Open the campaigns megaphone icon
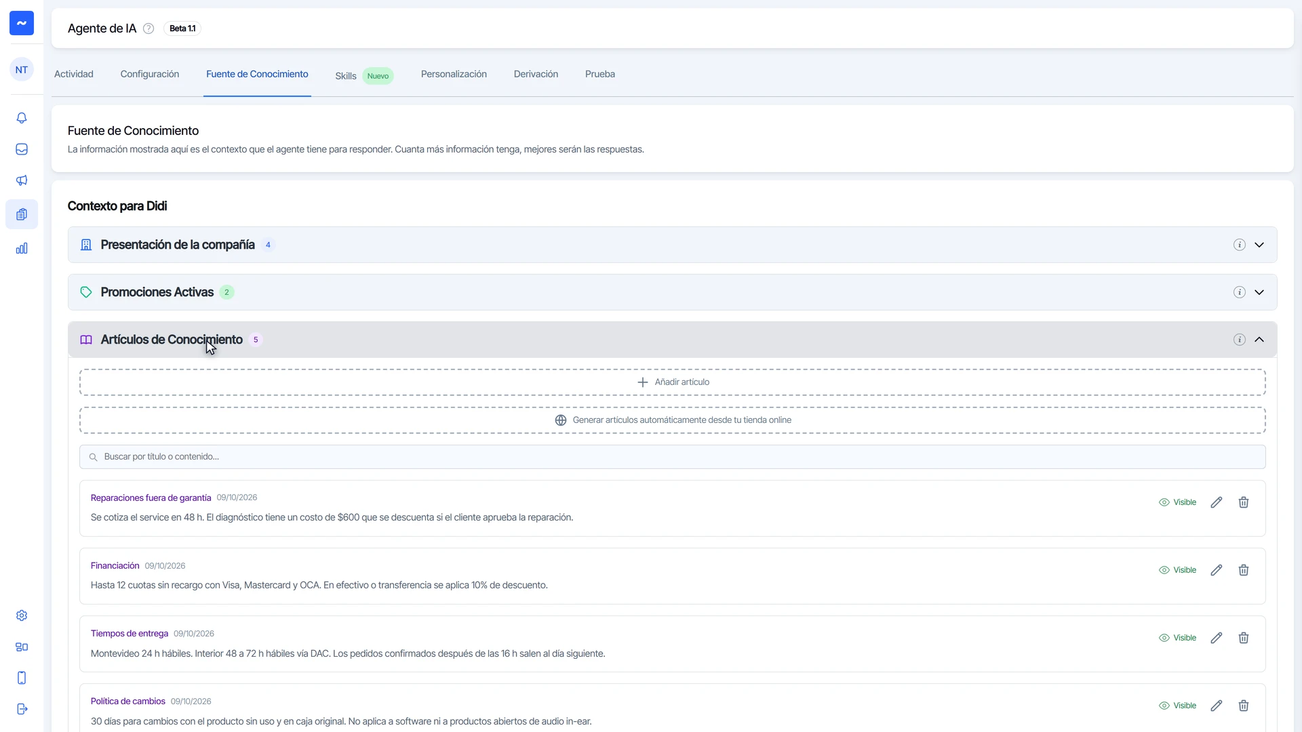Viewport: 1302px width, 732px height. coord(22,180)
